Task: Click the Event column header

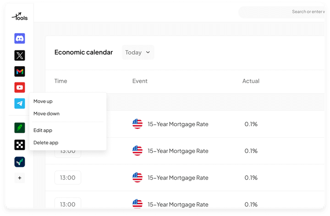Action: click(140, 81)
